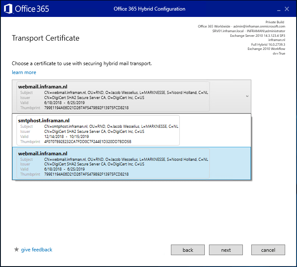Click the Choose a certificate instruction text
The width and height of the screenshot is (297, 267).
82,63
